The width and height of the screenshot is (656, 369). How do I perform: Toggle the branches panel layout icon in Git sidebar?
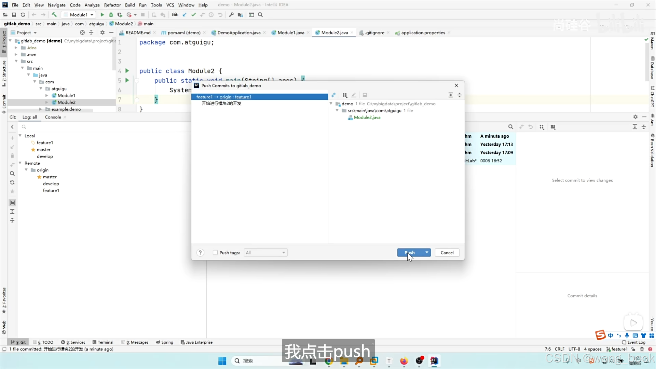[x=12, y=203]
